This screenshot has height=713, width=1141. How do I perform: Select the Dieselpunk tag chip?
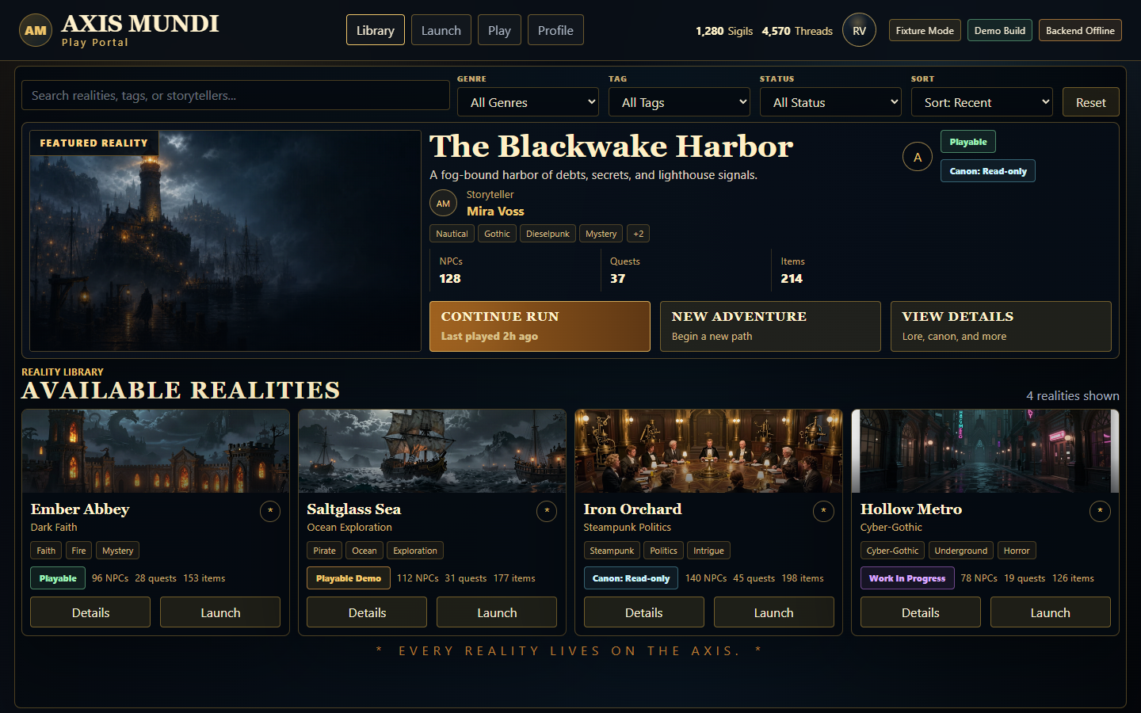pos(548,234)
